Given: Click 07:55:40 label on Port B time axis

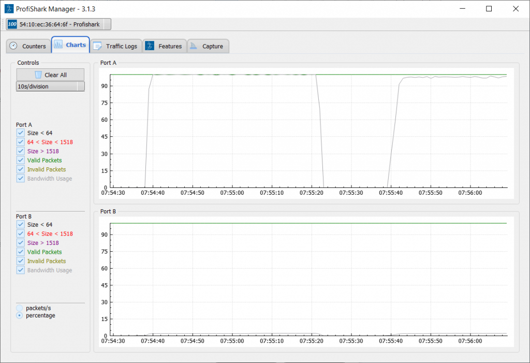Looking at the screenshot, I should coord(391,341).
